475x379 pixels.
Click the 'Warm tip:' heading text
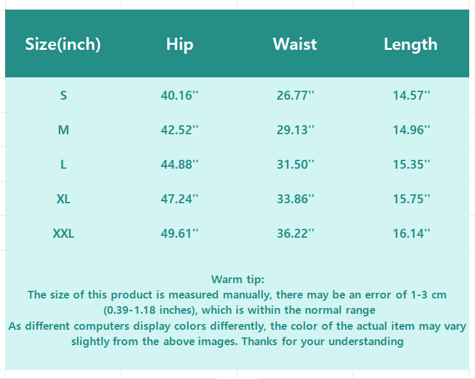coord(237,279)
